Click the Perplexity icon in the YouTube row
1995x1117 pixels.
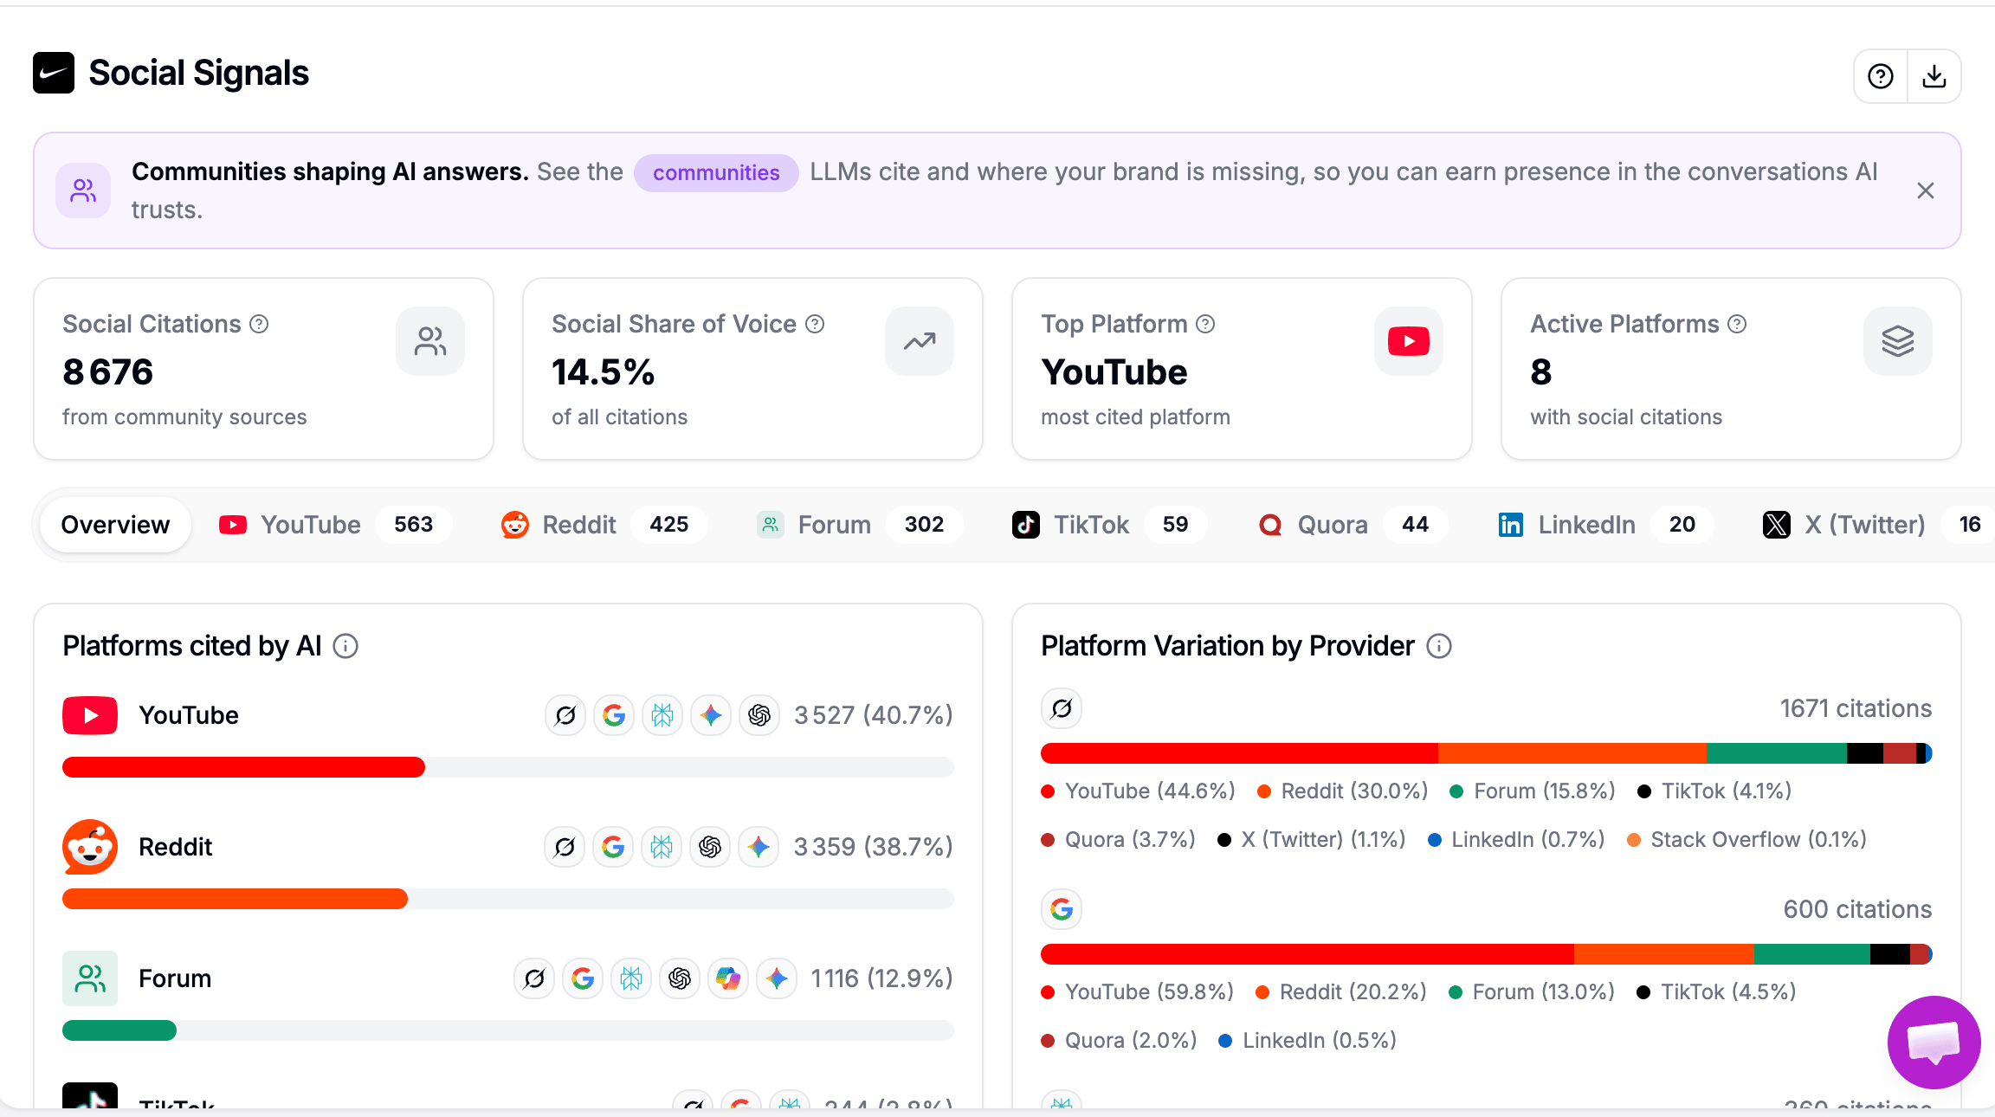coord(662,715)
